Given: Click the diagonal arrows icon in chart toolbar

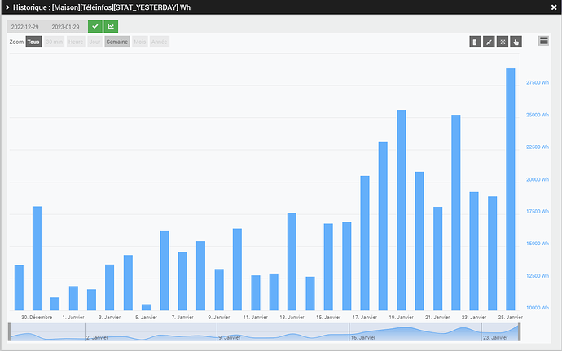Looking at the screenshot, I should pos(489,42).
